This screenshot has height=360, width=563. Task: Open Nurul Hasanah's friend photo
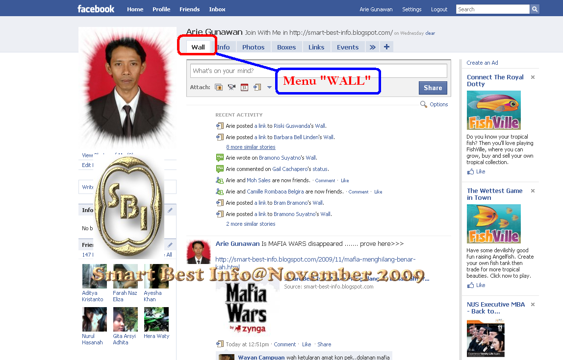tap(95, 319)
